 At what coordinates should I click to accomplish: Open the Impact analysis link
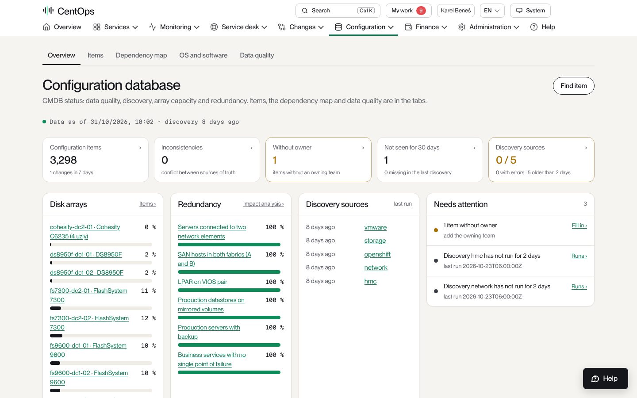tap(264, 204)
